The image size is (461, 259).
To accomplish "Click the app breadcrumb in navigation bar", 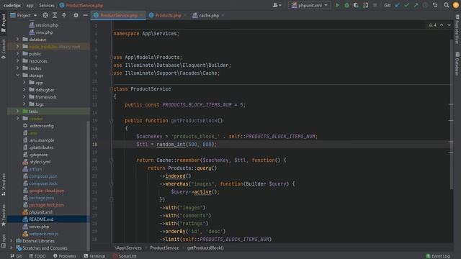I will (x=30, y=5).
